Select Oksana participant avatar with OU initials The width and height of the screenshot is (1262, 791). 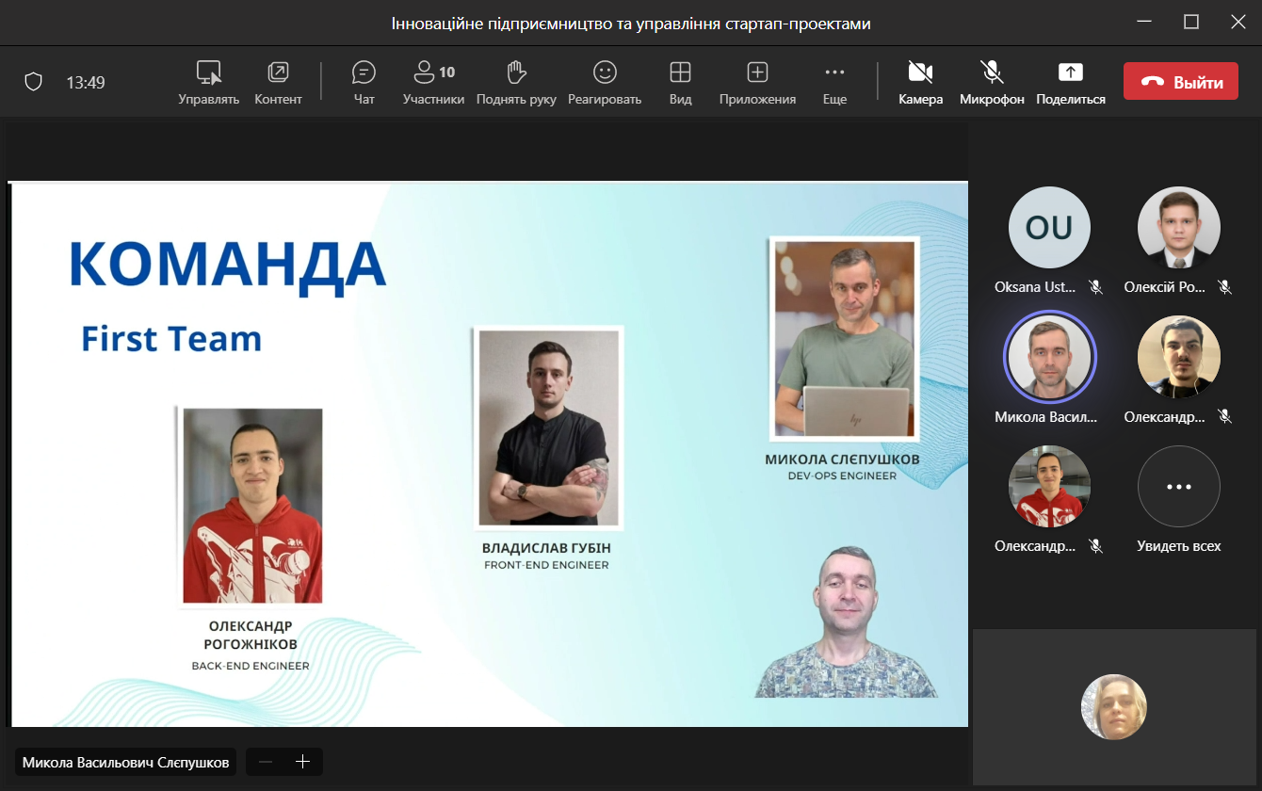(x=1049, y=228)
